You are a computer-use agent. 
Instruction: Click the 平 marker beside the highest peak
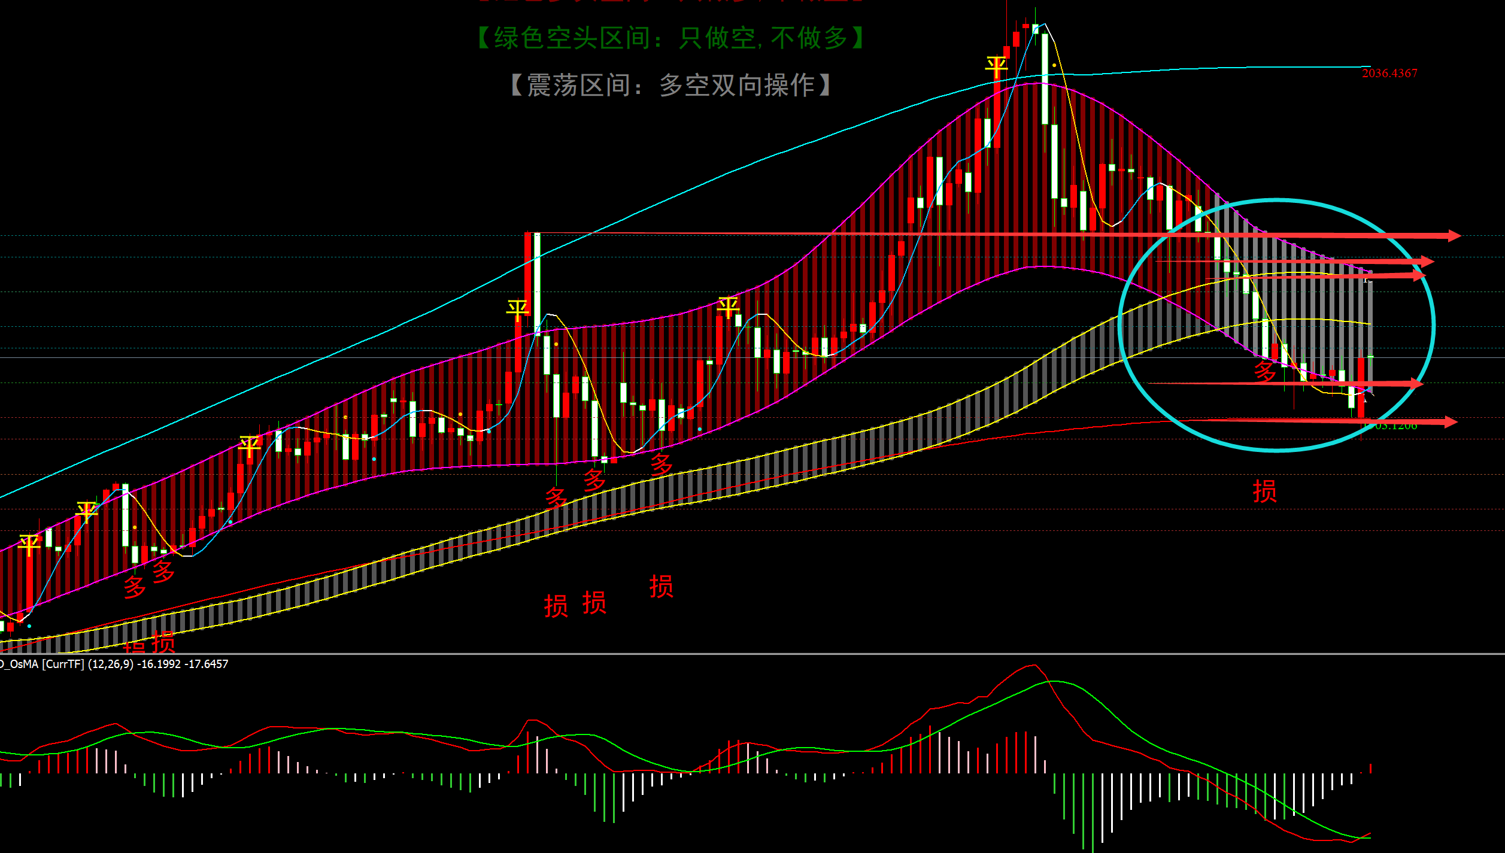[x=996, y=67]
